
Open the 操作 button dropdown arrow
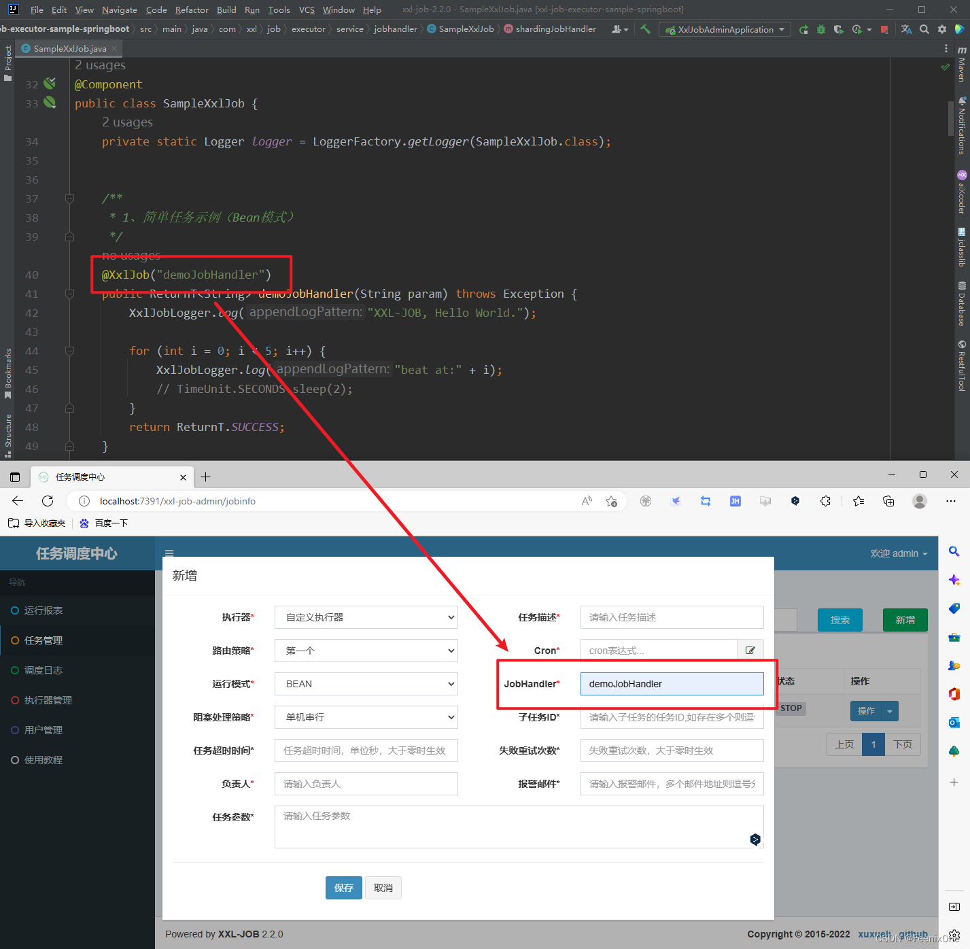[x=890, y=711]
